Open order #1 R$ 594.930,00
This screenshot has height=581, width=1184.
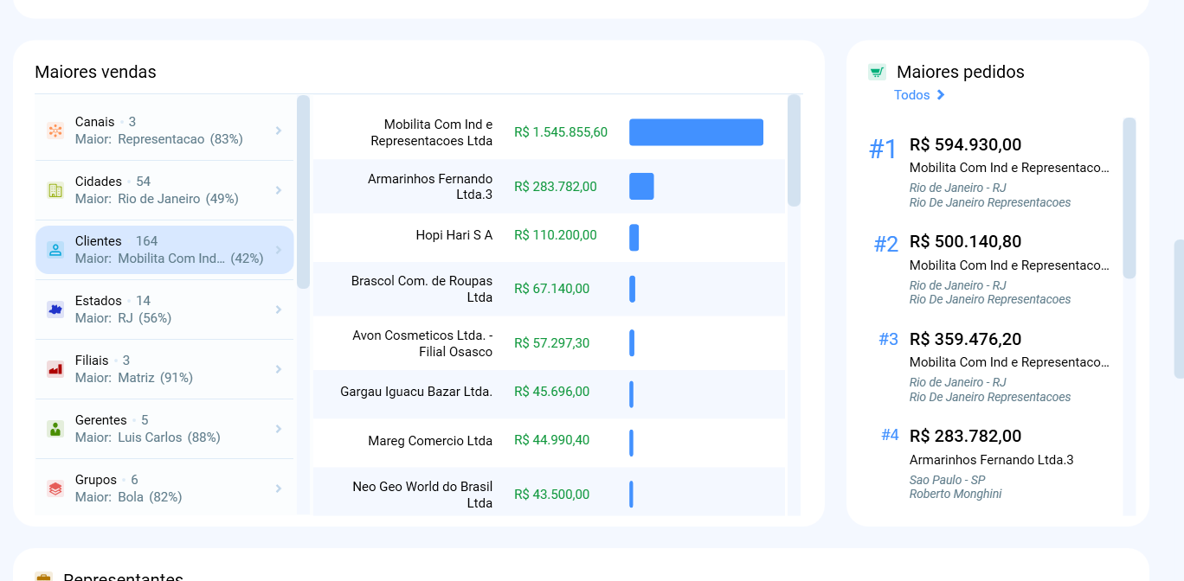pos(991,172)
